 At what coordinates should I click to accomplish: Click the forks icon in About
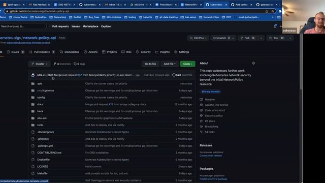[201, 132]
